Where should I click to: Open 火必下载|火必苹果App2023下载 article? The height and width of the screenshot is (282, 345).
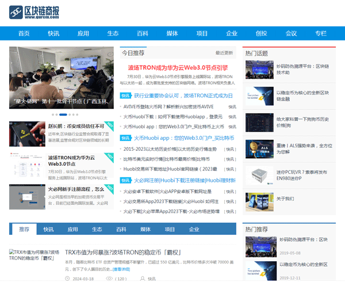pyautogui.click(x=171, y=212)
